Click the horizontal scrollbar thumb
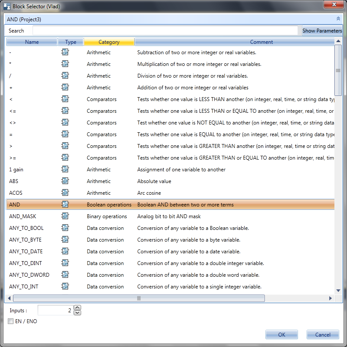Viewport: 347px width, 347px height. [139, 298]
